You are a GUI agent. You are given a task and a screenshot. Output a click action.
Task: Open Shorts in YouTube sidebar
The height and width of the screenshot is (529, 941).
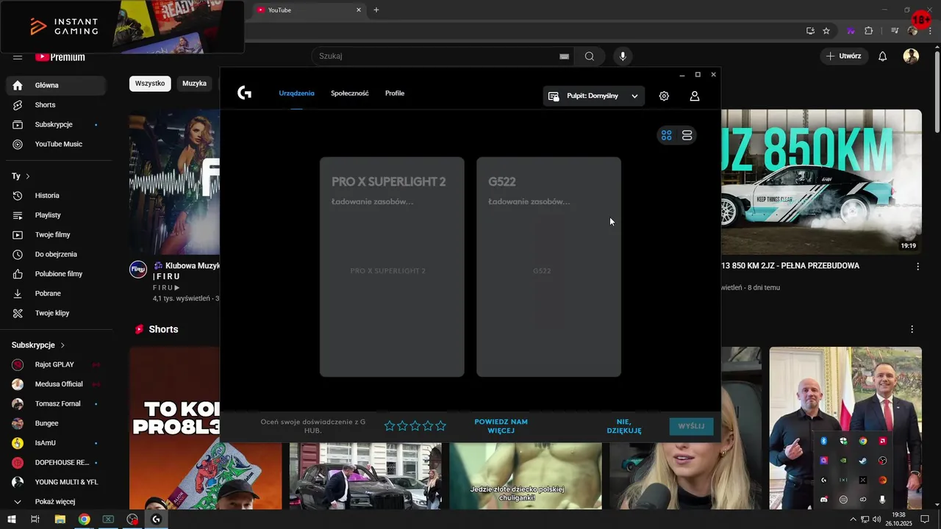56,105
